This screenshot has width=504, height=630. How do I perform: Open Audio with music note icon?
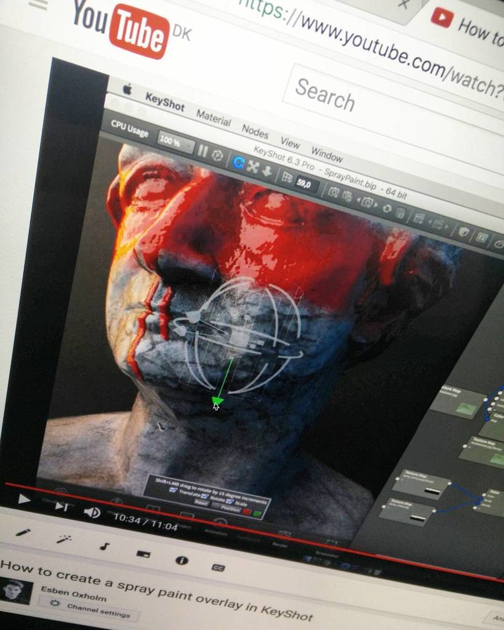(x=104, y=546)
